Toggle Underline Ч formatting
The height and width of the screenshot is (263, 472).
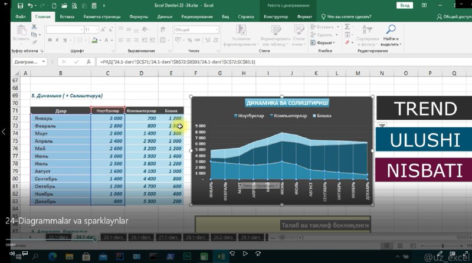pyautogui.click(x=65, y=40)
